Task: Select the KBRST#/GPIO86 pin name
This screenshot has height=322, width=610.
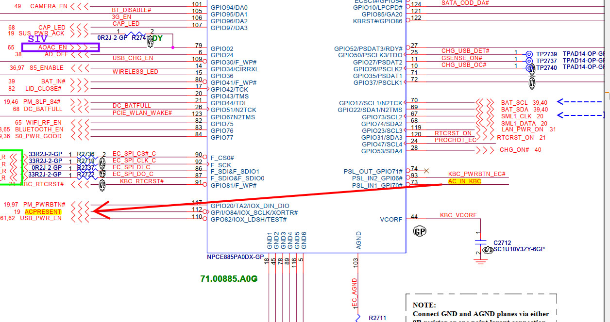Action: [x=379, y=21]
